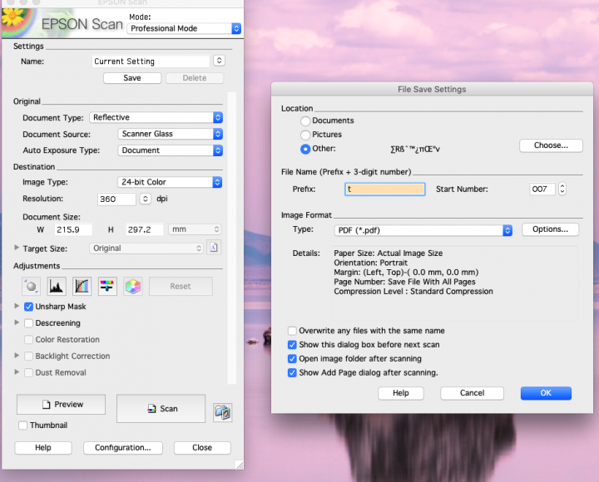Click the Prefix input field

385,189
